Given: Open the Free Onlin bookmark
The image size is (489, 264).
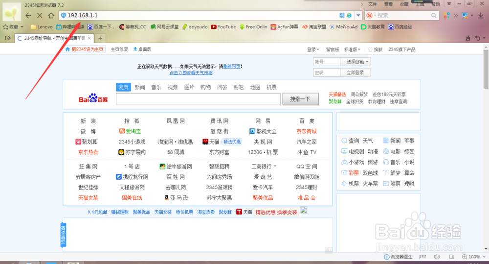Looking at the screenshot, I should pos(253,27).
